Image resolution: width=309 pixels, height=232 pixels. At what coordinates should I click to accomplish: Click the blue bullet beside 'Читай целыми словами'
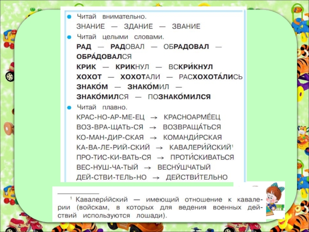[69, 37]
